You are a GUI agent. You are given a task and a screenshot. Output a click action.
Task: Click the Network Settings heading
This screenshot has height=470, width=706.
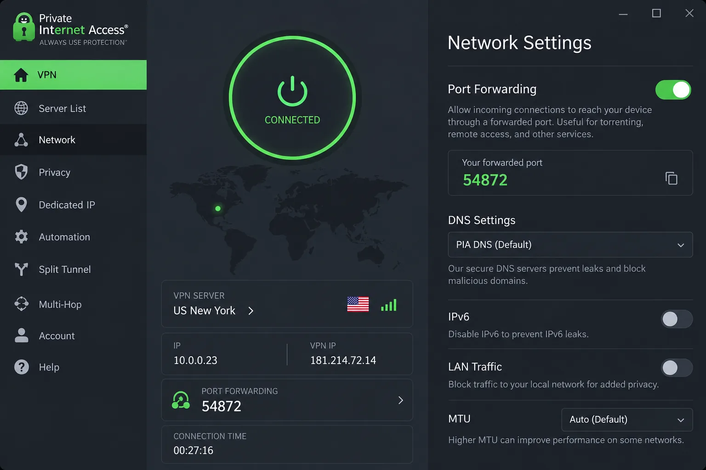coord(519,43)
